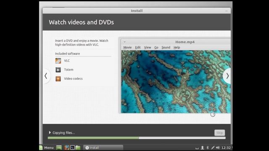Click the Show Desktop icon on taskbar

click(59, 148)
